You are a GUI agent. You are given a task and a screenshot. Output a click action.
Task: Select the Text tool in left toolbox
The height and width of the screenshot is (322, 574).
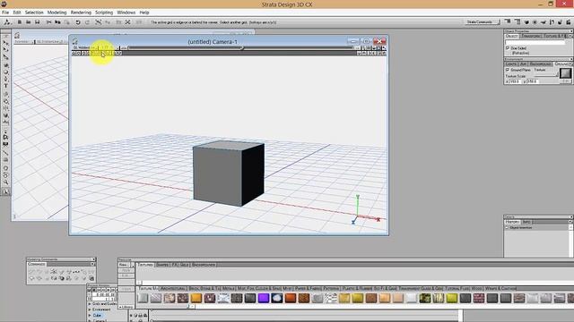pyautogui.click(x=5, y=86)
